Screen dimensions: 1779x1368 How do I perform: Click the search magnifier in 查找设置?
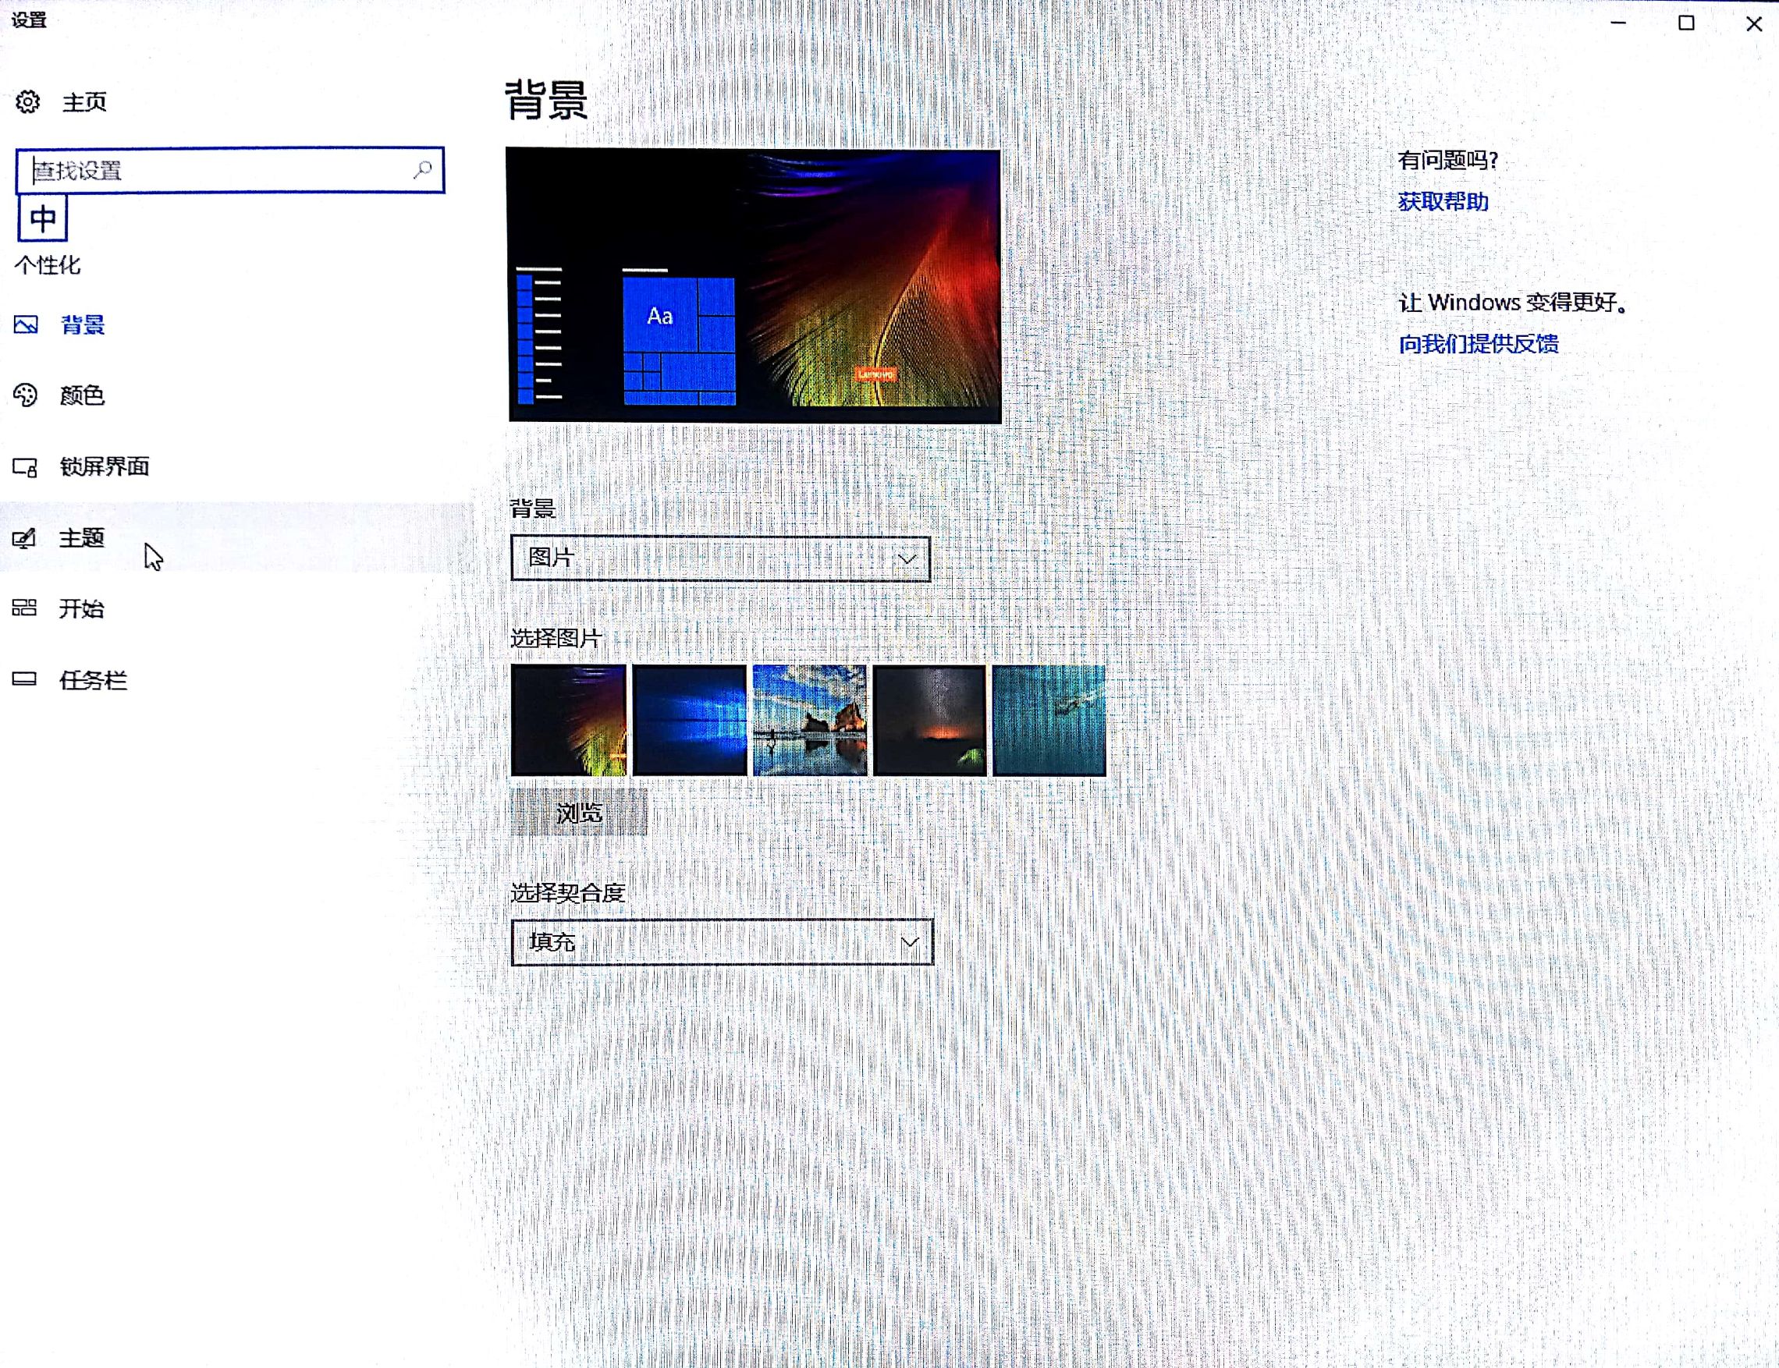point(424,170)
